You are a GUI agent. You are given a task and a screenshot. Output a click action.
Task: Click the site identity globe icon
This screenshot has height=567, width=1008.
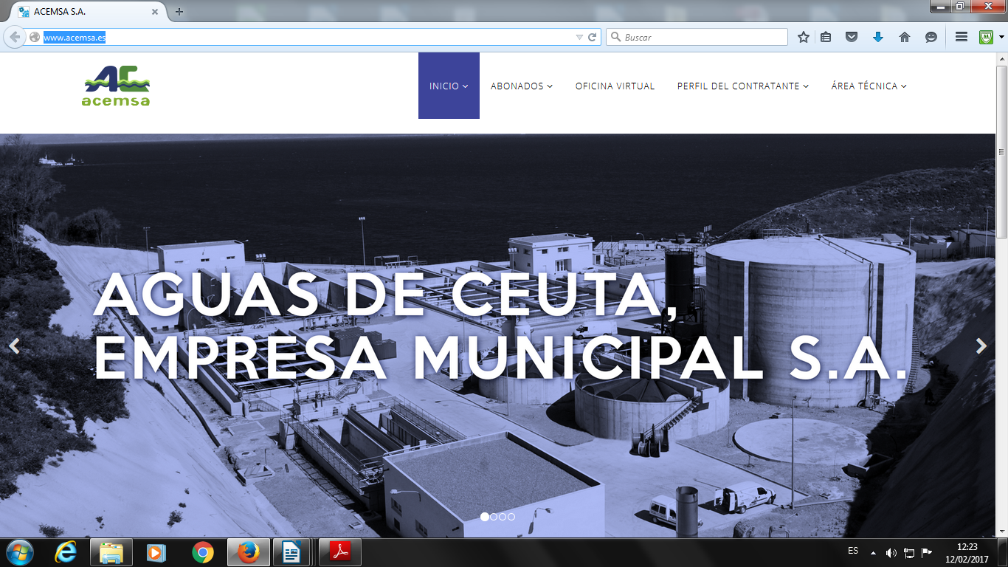pos(34,37)
